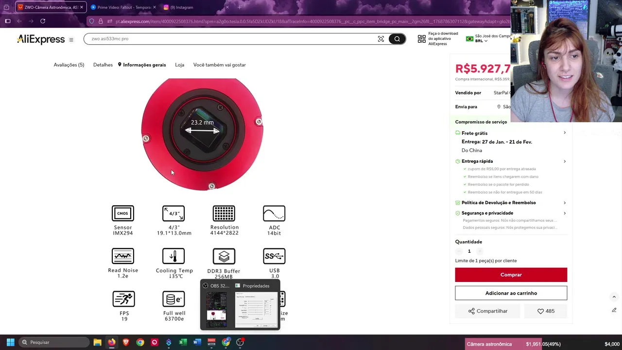The width and height of the screenshot is (622, 350).
Task: Close the Prime Video tab
Action: coord(154,7)
